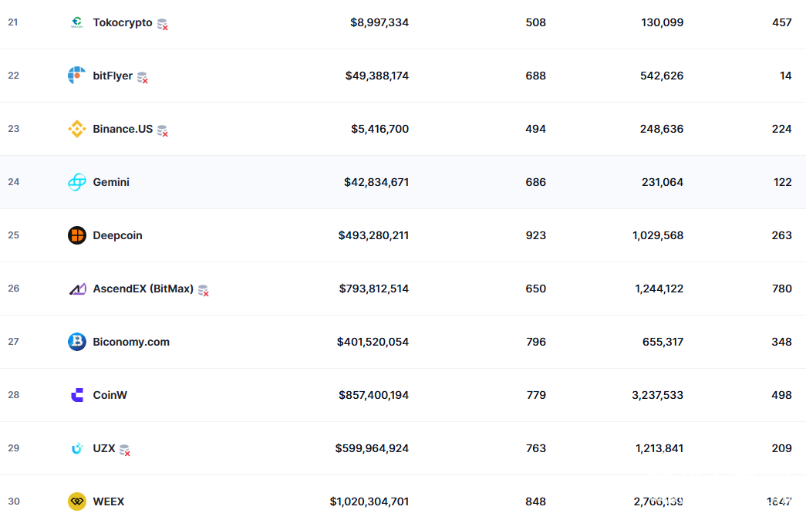Click the Biconomy.com exchange logo
This screenshot has width=806, height=520.
point(76,342)
